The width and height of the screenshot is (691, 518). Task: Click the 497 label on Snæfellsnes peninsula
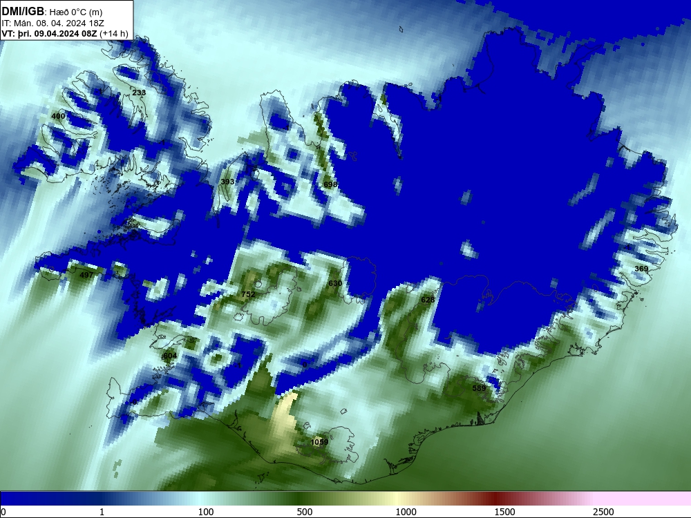click(x=86, y=275)
